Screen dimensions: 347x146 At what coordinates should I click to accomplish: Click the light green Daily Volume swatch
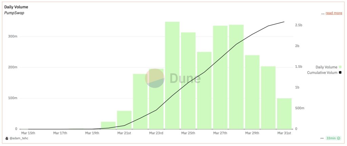[x=340, y=67]
